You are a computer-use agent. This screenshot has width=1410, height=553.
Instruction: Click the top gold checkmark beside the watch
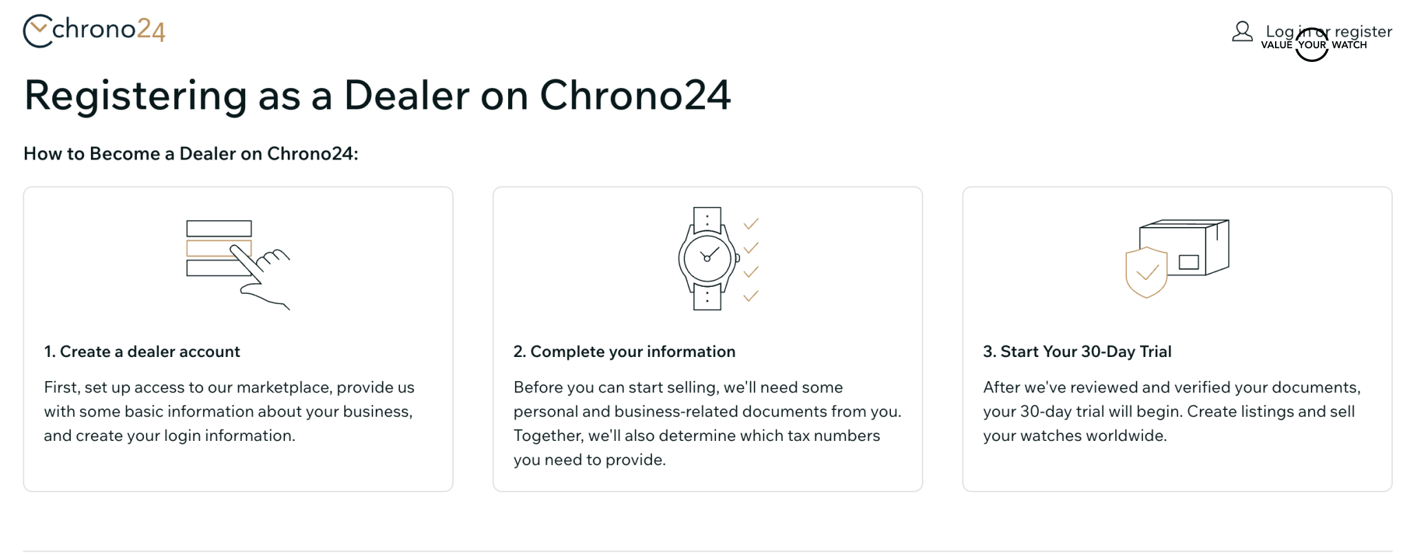pyautogui.click(x=751, y=223)
